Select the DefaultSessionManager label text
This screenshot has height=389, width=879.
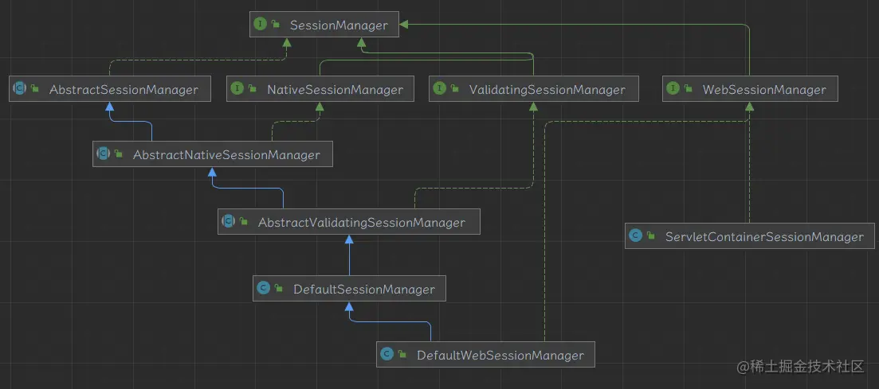364,290
